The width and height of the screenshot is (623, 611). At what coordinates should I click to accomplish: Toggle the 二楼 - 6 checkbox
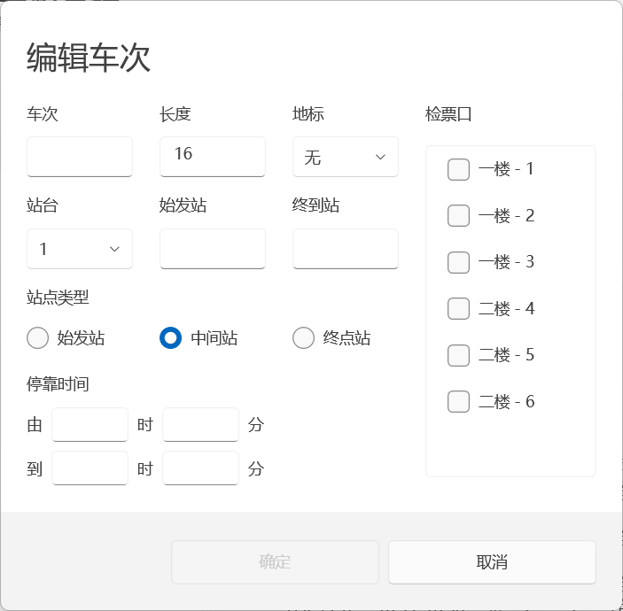[458, 401]
